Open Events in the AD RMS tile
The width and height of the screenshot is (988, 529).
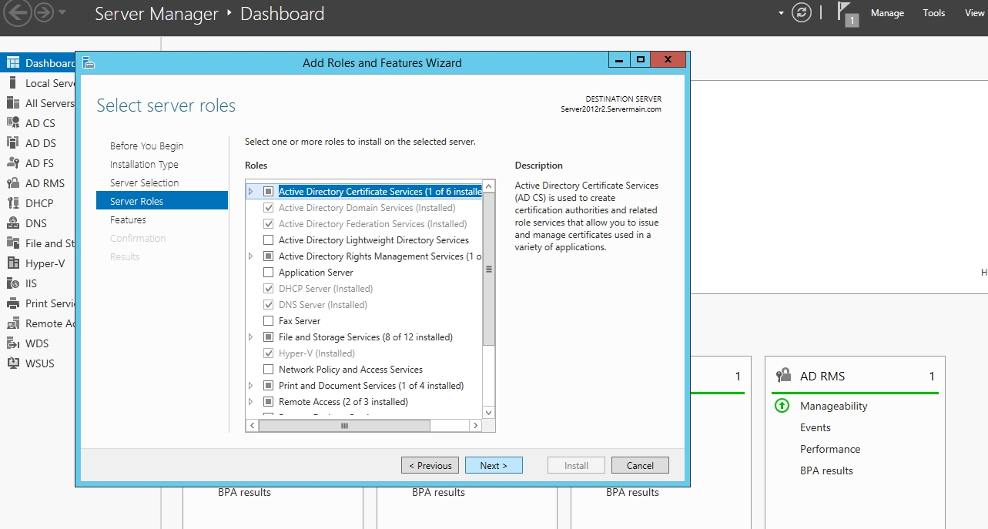click(x=816, y=427)
